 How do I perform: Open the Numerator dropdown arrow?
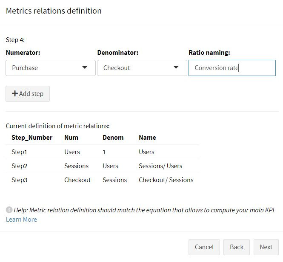point(85,68)
